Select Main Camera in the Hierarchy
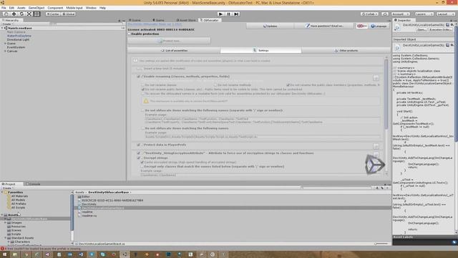The image size is (458, 258). [x=16, y=32]
